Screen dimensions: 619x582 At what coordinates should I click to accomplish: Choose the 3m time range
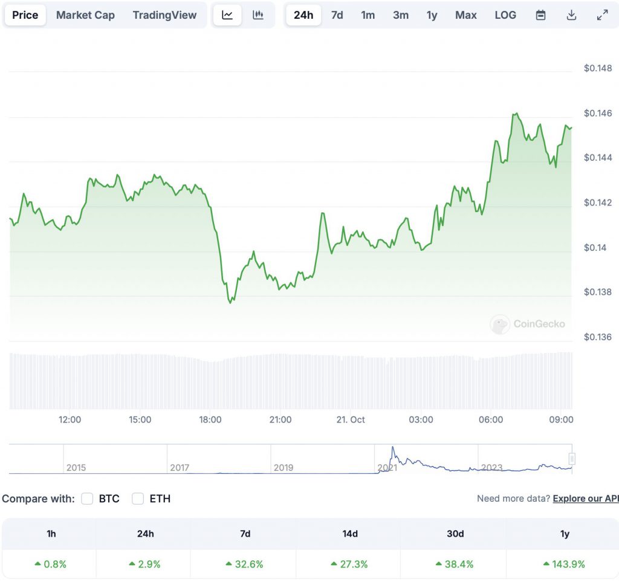(401, 15)
